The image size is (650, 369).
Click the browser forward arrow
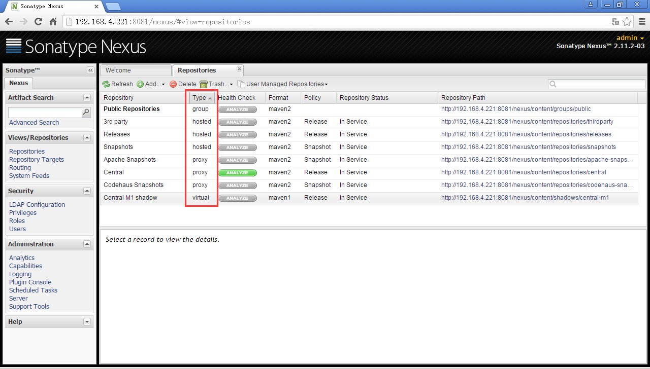[23, 22]
